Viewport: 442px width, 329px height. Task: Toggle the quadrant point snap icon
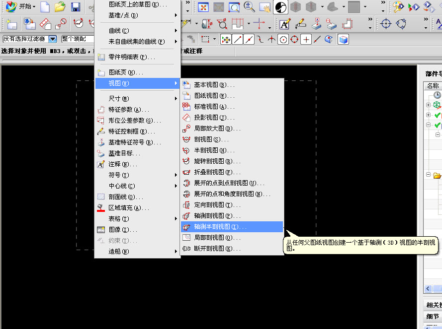[x=294, y=39]
